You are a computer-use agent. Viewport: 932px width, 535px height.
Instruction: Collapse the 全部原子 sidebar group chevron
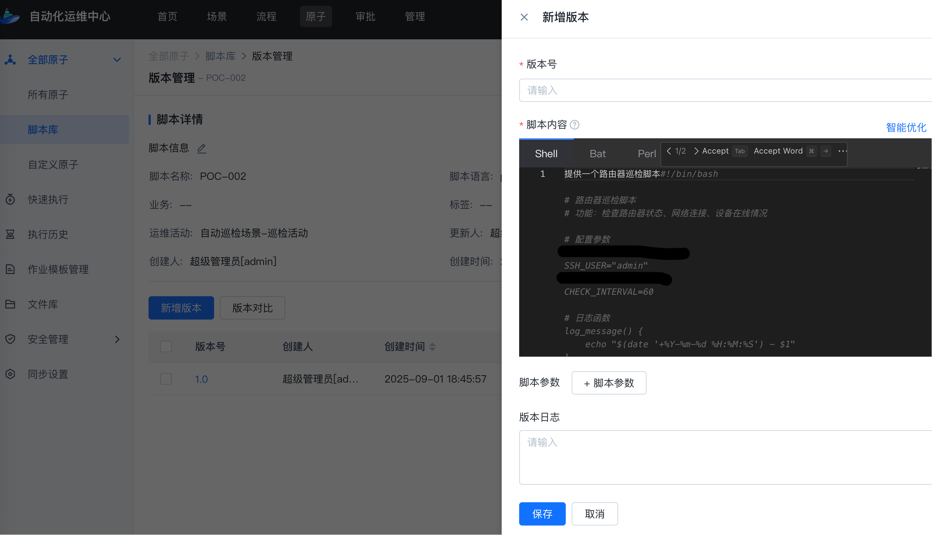(117, 60)
